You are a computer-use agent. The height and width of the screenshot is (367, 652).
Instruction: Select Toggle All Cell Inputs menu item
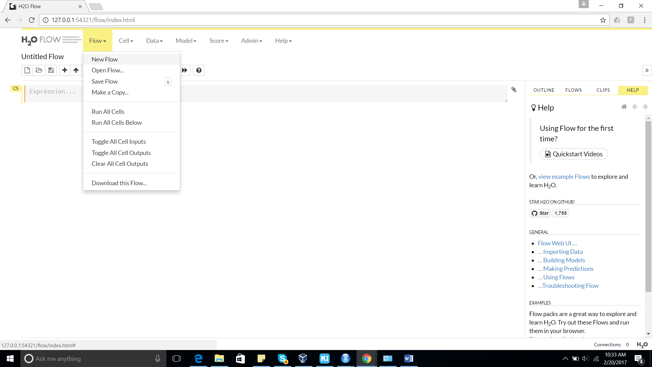point(119,142)
